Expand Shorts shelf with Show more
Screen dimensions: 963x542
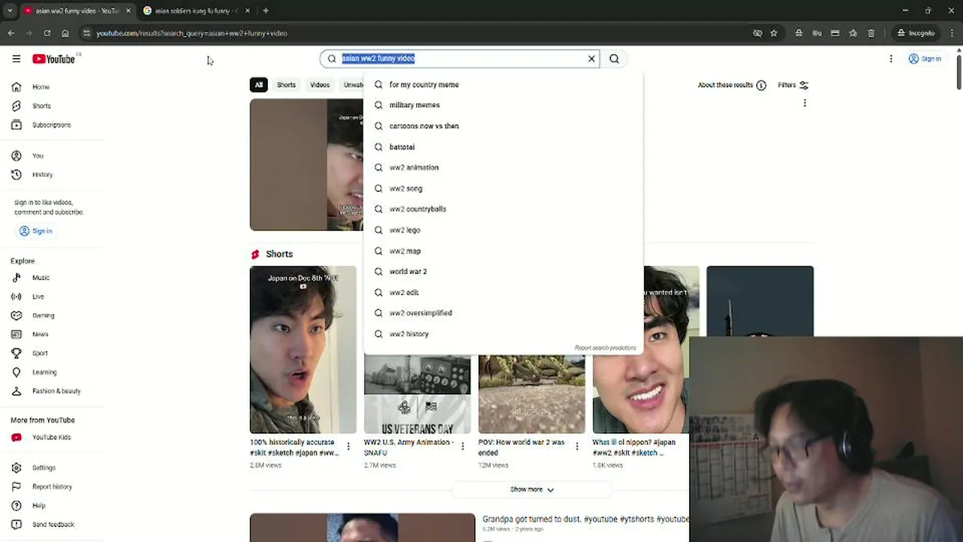532,489
